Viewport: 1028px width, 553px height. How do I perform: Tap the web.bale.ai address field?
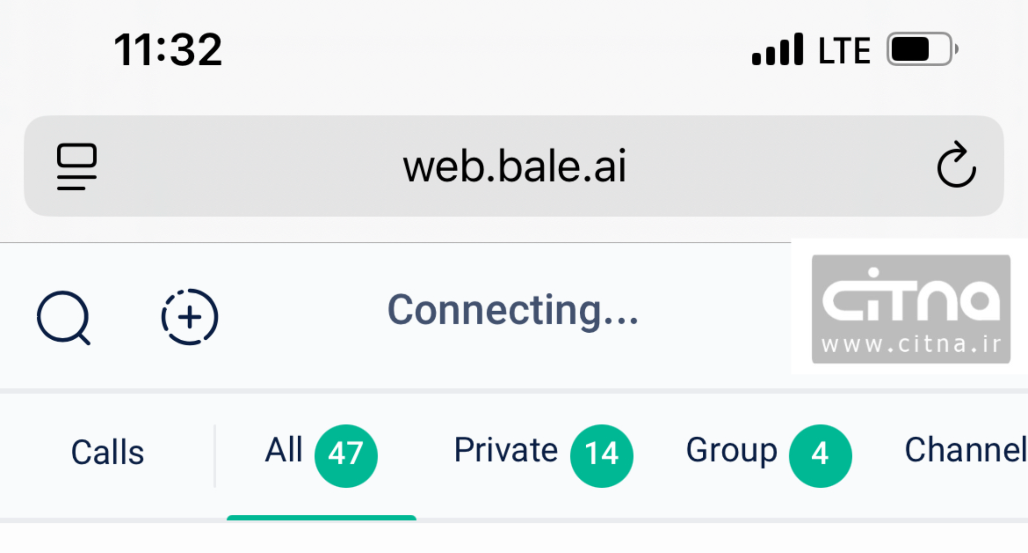coord(514,166)
